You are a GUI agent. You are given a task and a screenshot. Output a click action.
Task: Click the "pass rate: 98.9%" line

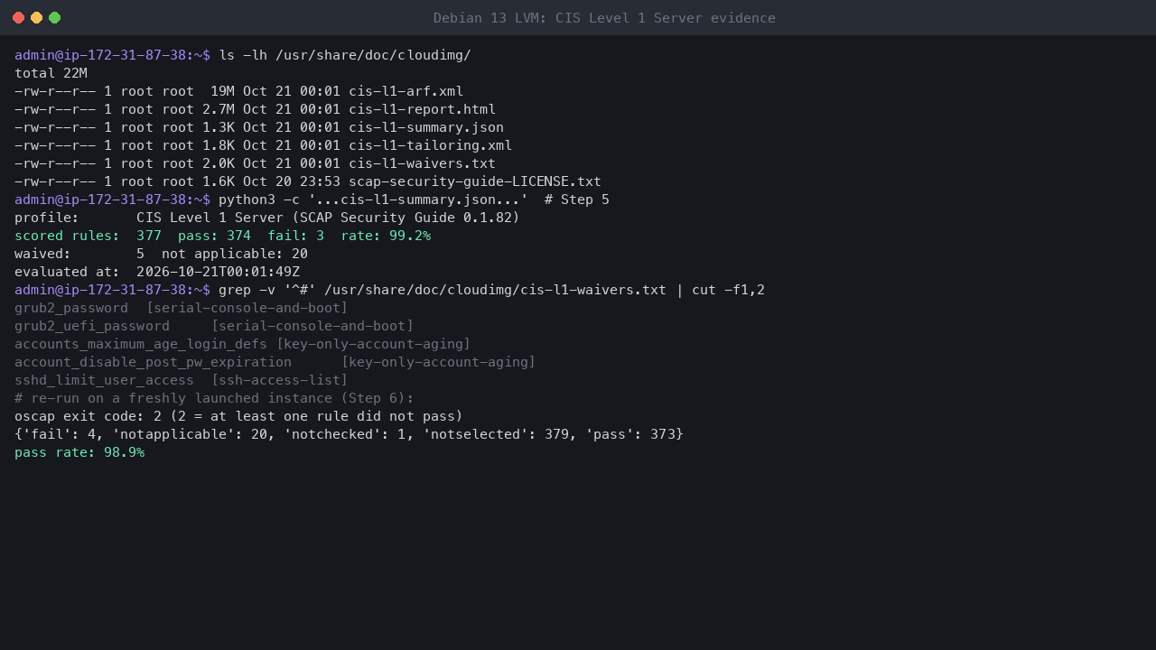coord(79,452)
